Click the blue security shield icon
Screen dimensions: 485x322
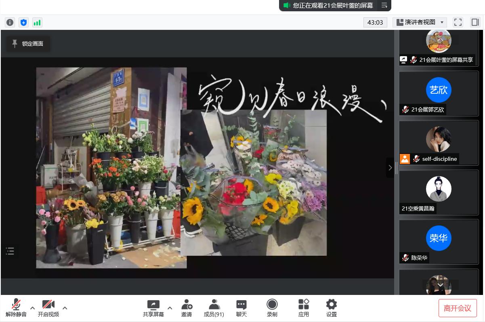(23, 23)
